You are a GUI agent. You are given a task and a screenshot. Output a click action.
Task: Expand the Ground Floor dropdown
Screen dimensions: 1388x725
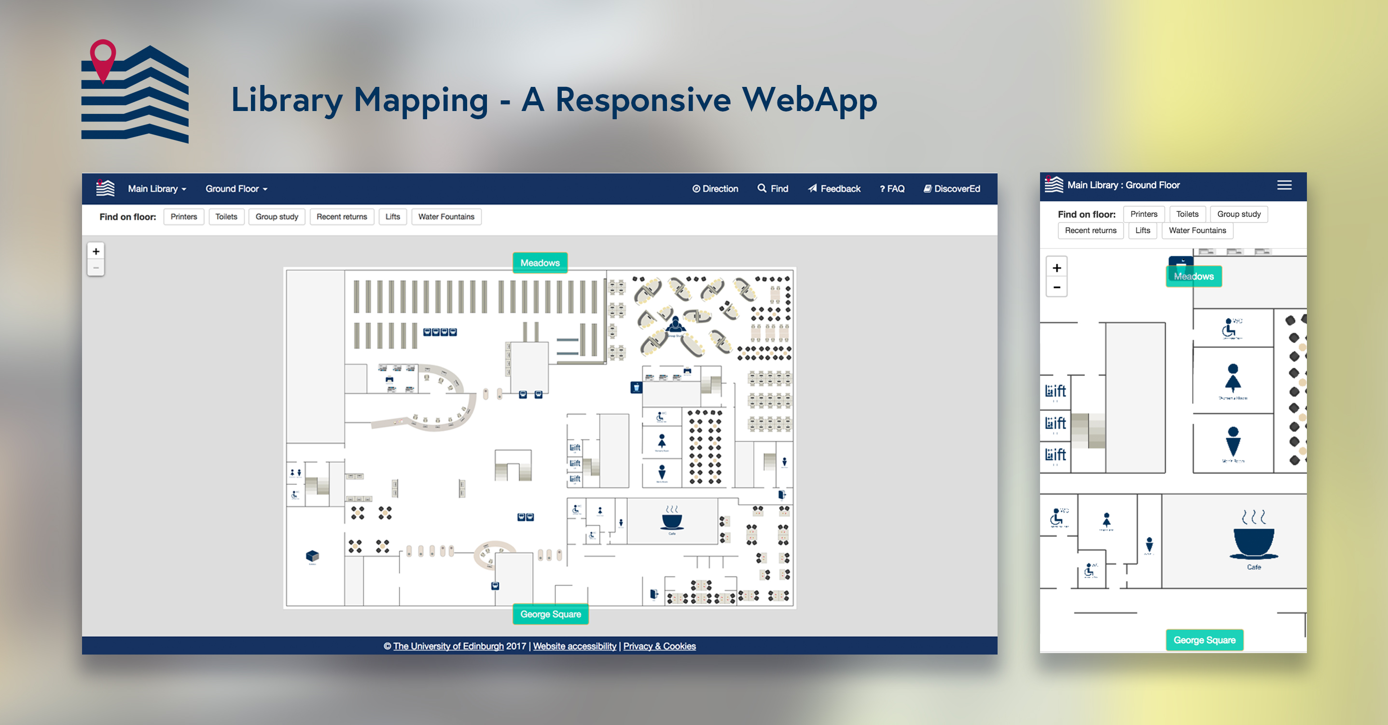236,189
